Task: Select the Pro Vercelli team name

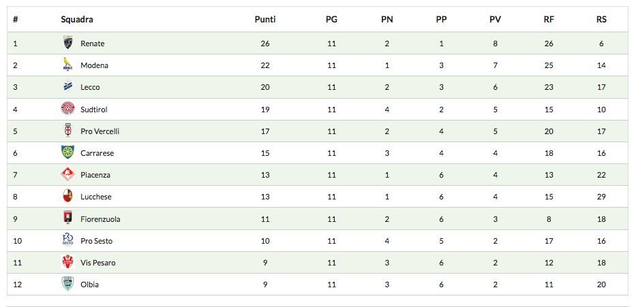Action: 100,131
